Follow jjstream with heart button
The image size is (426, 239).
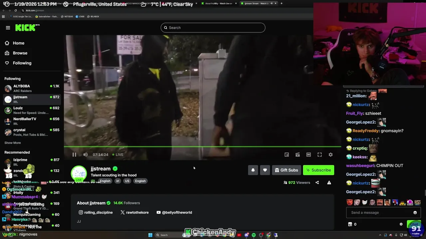coord(265,170)
